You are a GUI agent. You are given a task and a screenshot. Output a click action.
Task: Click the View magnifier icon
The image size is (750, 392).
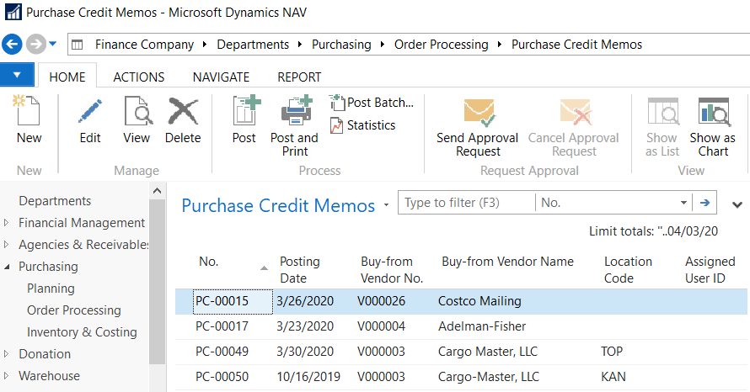point(137,113)
